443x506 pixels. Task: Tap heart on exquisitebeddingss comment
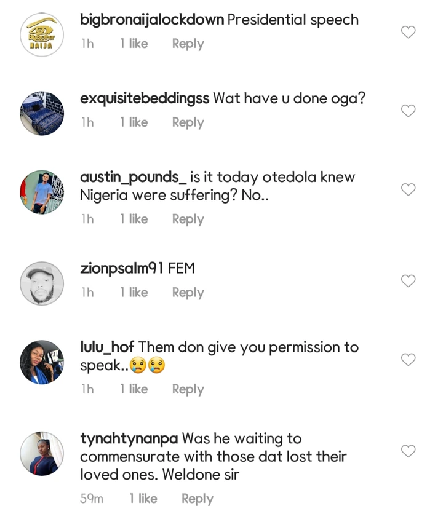click(x=409, y=111)
